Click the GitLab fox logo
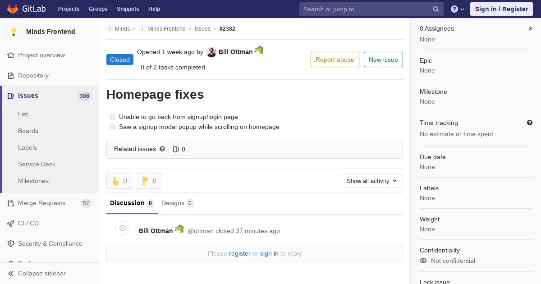Viewport: 541px width, 284px height. click(x=13, y=9)
